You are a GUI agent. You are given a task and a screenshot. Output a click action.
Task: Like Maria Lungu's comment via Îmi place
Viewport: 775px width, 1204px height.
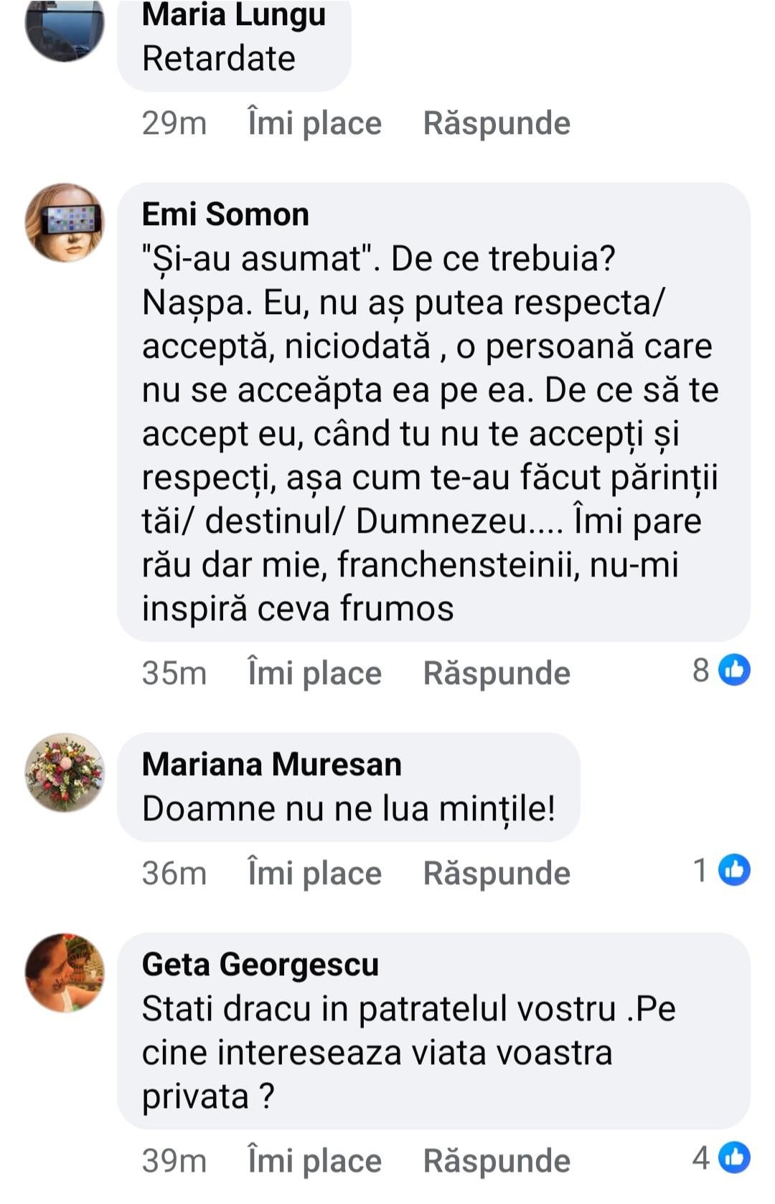(x=314, y=123)
